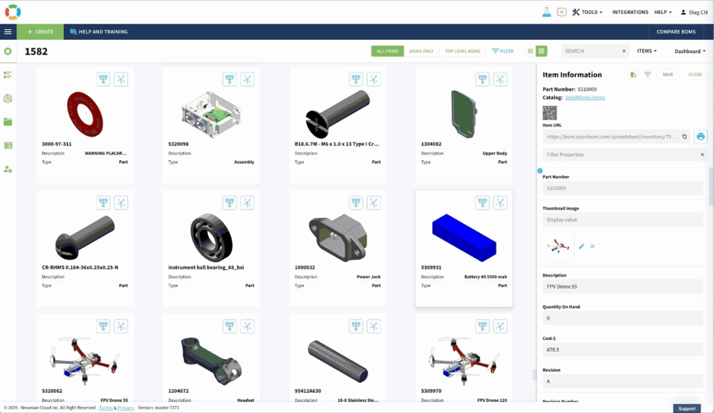Open the blue lab flask icon in top bar
The height and width of the screenshot is (413, 714).
coord(547,12)
